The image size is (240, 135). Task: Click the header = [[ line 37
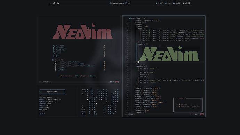[143, 44]
